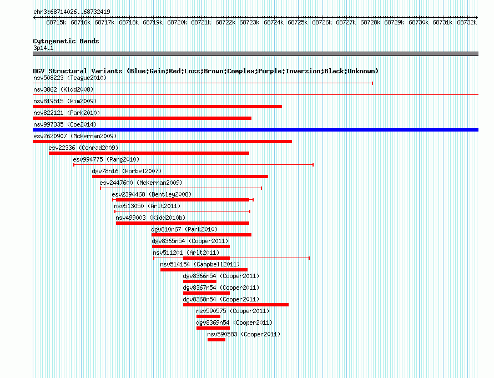Click the thin nsv508223 deletion line

point(203,83)
